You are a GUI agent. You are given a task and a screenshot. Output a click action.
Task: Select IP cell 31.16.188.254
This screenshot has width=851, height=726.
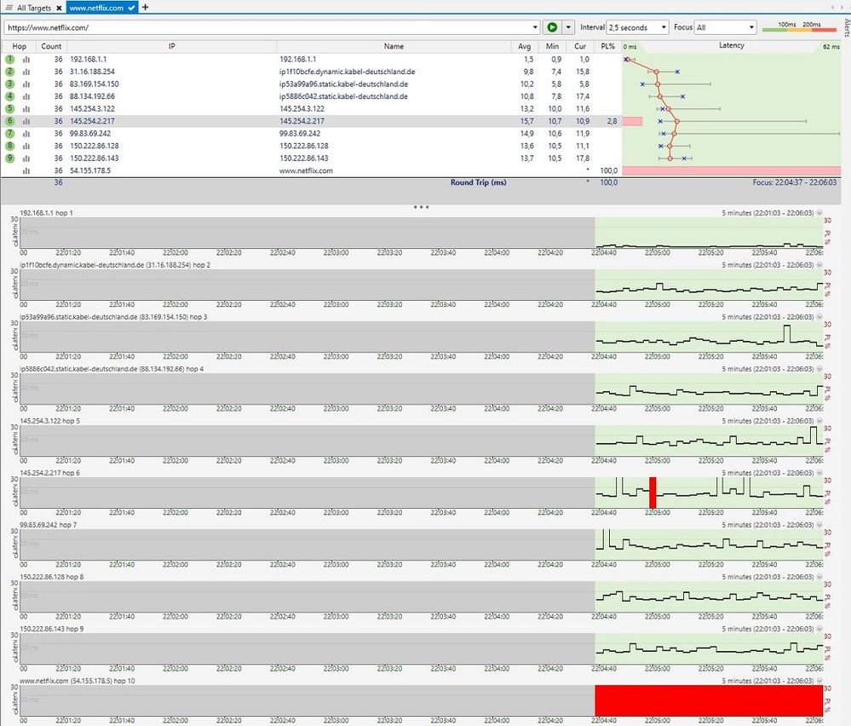pos(92,72)
